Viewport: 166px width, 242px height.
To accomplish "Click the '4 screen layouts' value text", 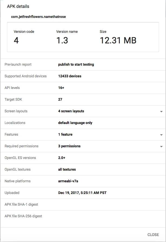I will tap(71, 111).
